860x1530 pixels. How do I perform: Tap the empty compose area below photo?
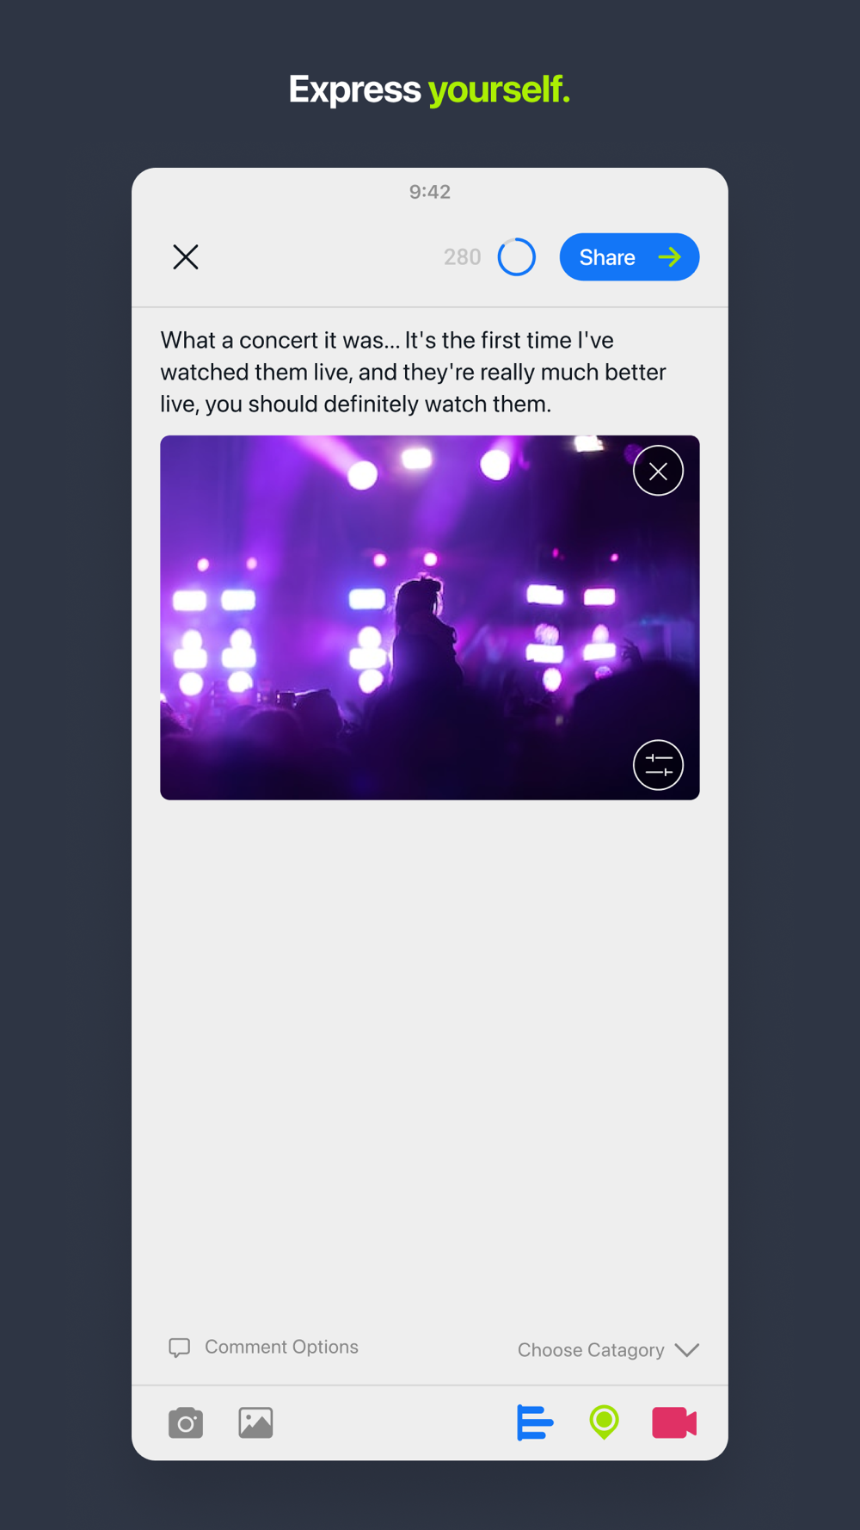click(x=429, y=1058)
